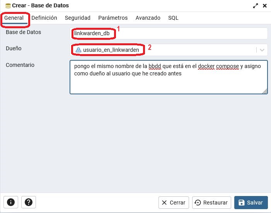Expand the Dueño dropdown arrow
Viewport: 271px width, 213px height.
point(262,50)
